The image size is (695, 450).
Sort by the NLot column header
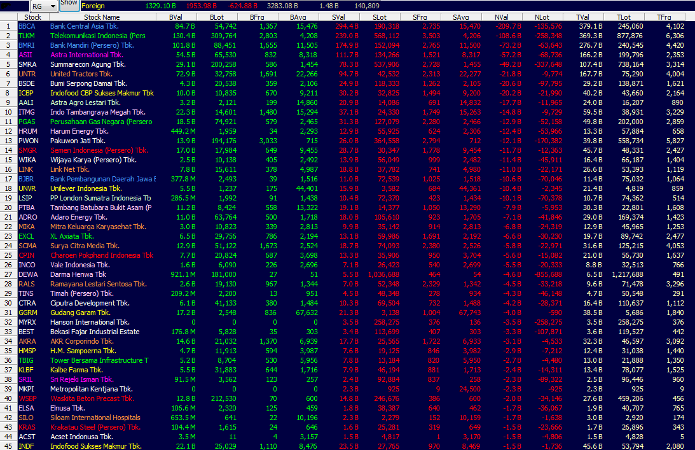[x=542, y=17]
